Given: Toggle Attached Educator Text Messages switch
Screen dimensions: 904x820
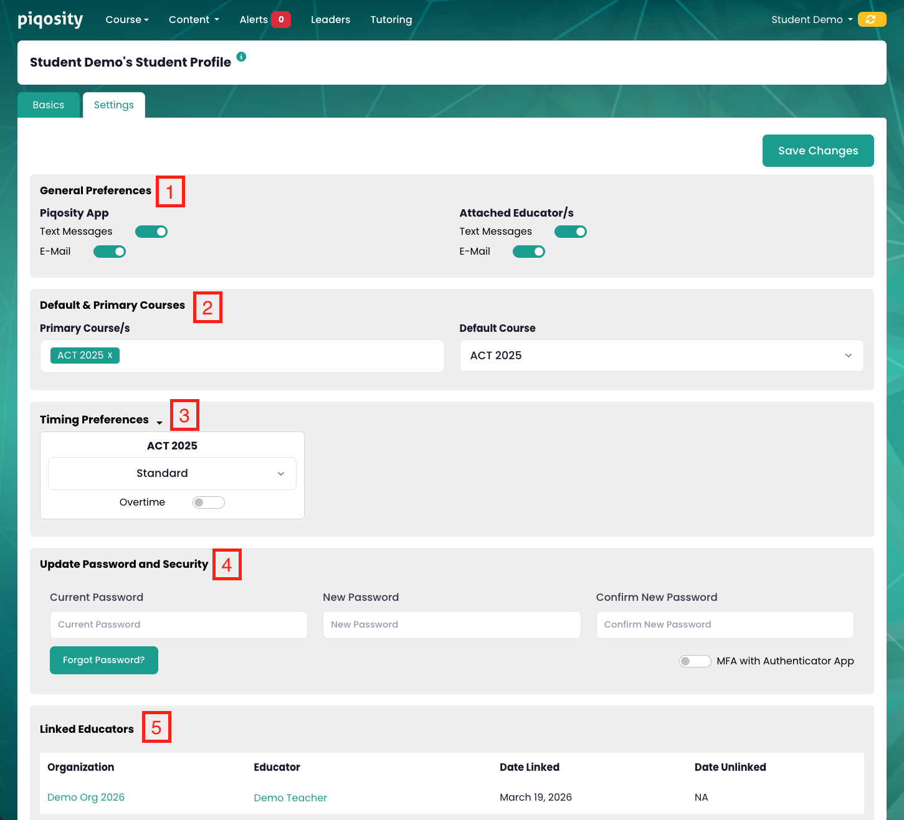Looking at the screenshot, I should pyautogui.click(x=571, y=232).
